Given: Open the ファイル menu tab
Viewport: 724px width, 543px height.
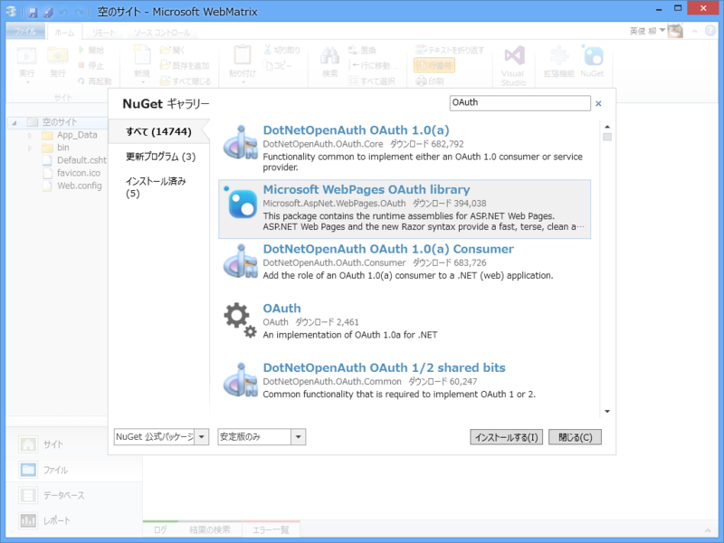Looking at the screenshot, I should point(26,31).
